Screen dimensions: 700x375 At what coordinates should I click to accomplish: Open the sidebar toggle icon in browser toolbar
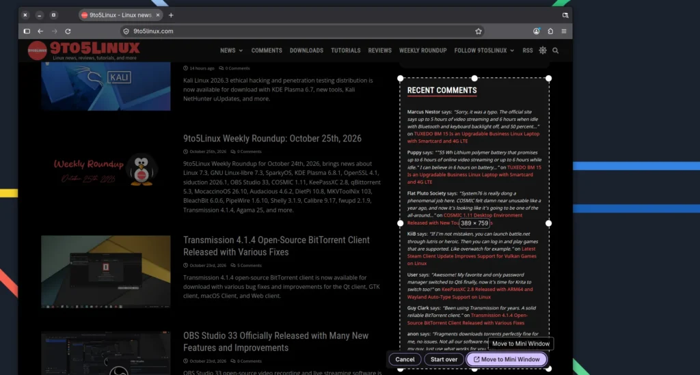point(27,31)
